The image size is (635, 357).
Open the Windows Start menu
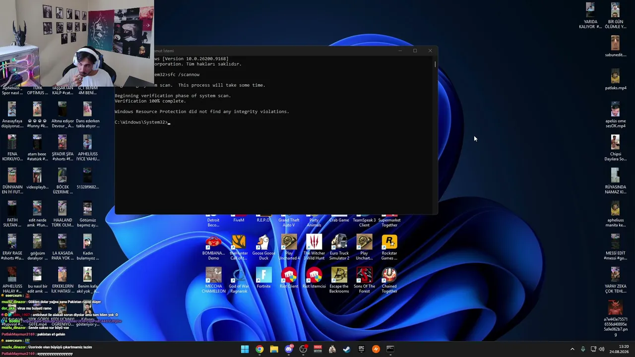(245, 349)
